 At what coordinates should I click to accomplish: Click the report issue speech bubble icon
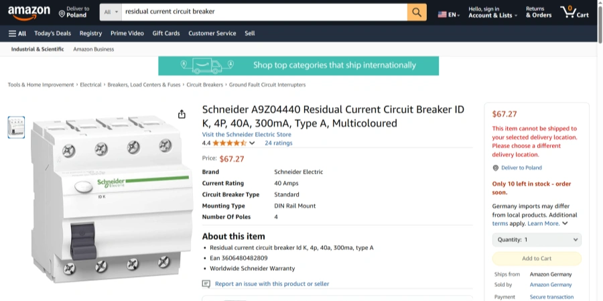tap(206, 284)
